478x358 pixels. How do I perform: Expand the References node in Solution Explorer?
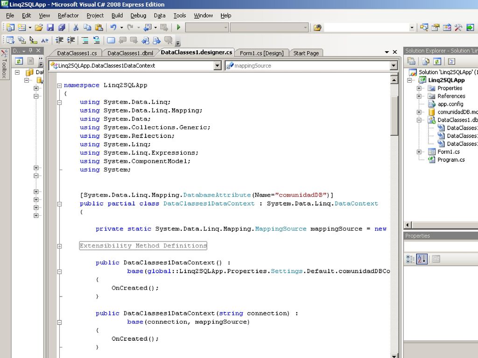coord(419,96)
